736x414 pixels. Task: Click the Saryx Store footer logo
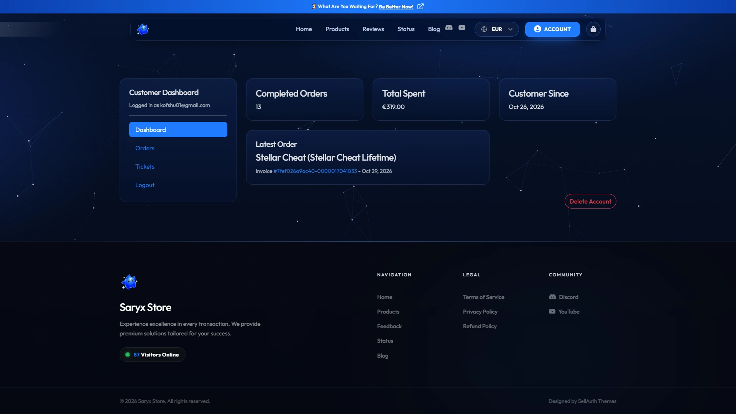pyautogui.click(x=129, y=282)
